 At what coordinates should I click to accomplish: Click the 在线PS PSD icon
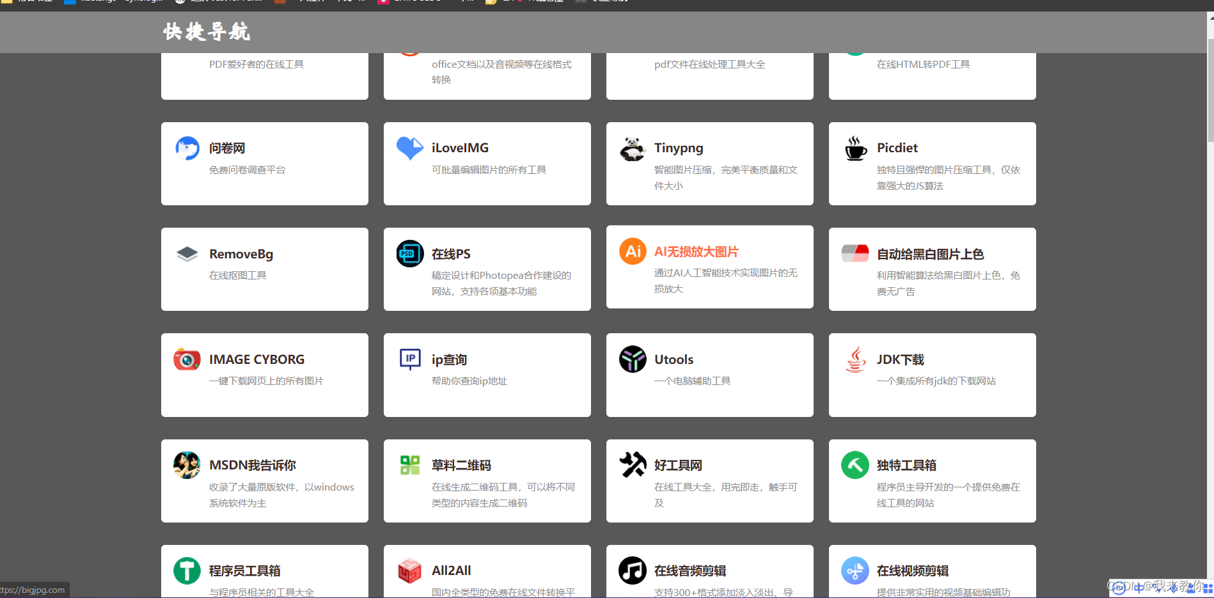[410, 254]
